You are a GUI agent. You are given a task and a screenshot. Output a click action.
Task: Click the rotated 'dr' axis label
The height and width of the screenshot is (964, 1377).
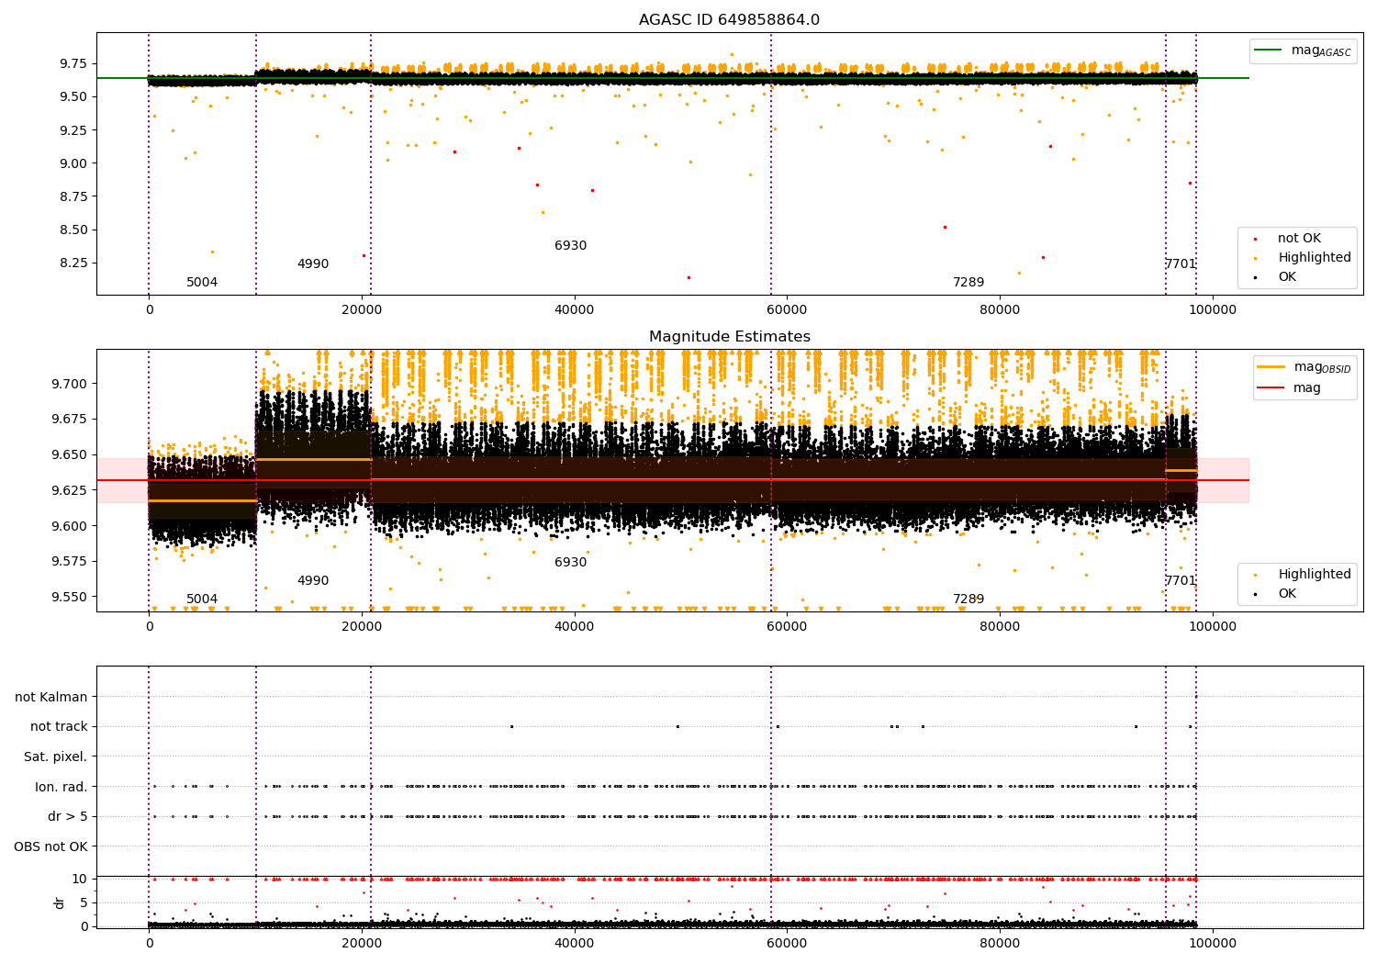pyautogui.click(x=60, y=902)
